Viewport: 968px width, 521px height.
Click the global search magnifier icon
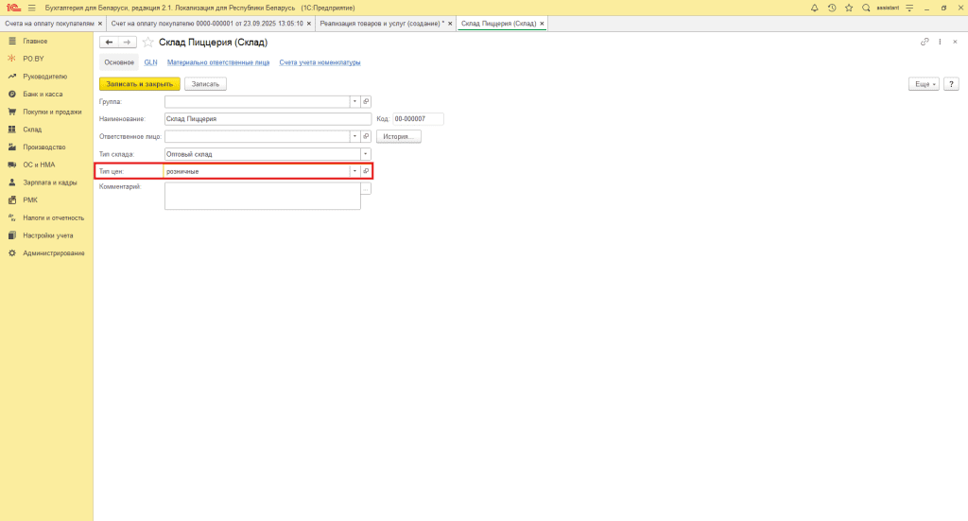pos(866,8)
